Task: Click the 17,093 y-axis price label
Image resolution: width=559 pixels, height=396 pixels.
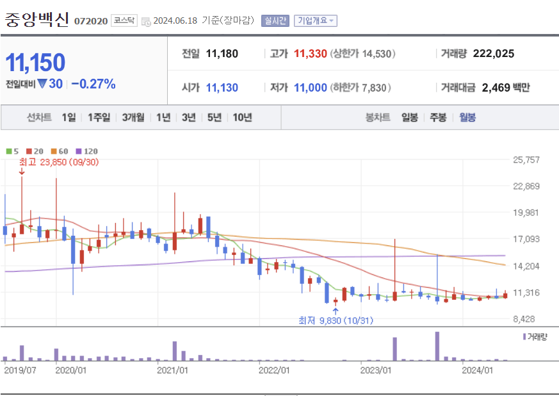Action: (526, 239)
